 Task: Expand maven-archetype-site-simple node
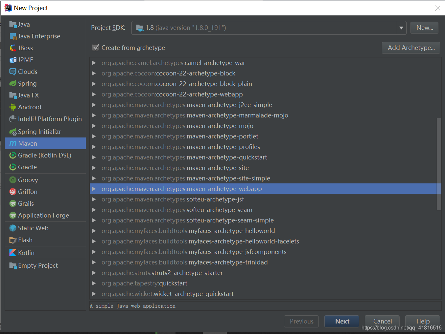(94, 178)
